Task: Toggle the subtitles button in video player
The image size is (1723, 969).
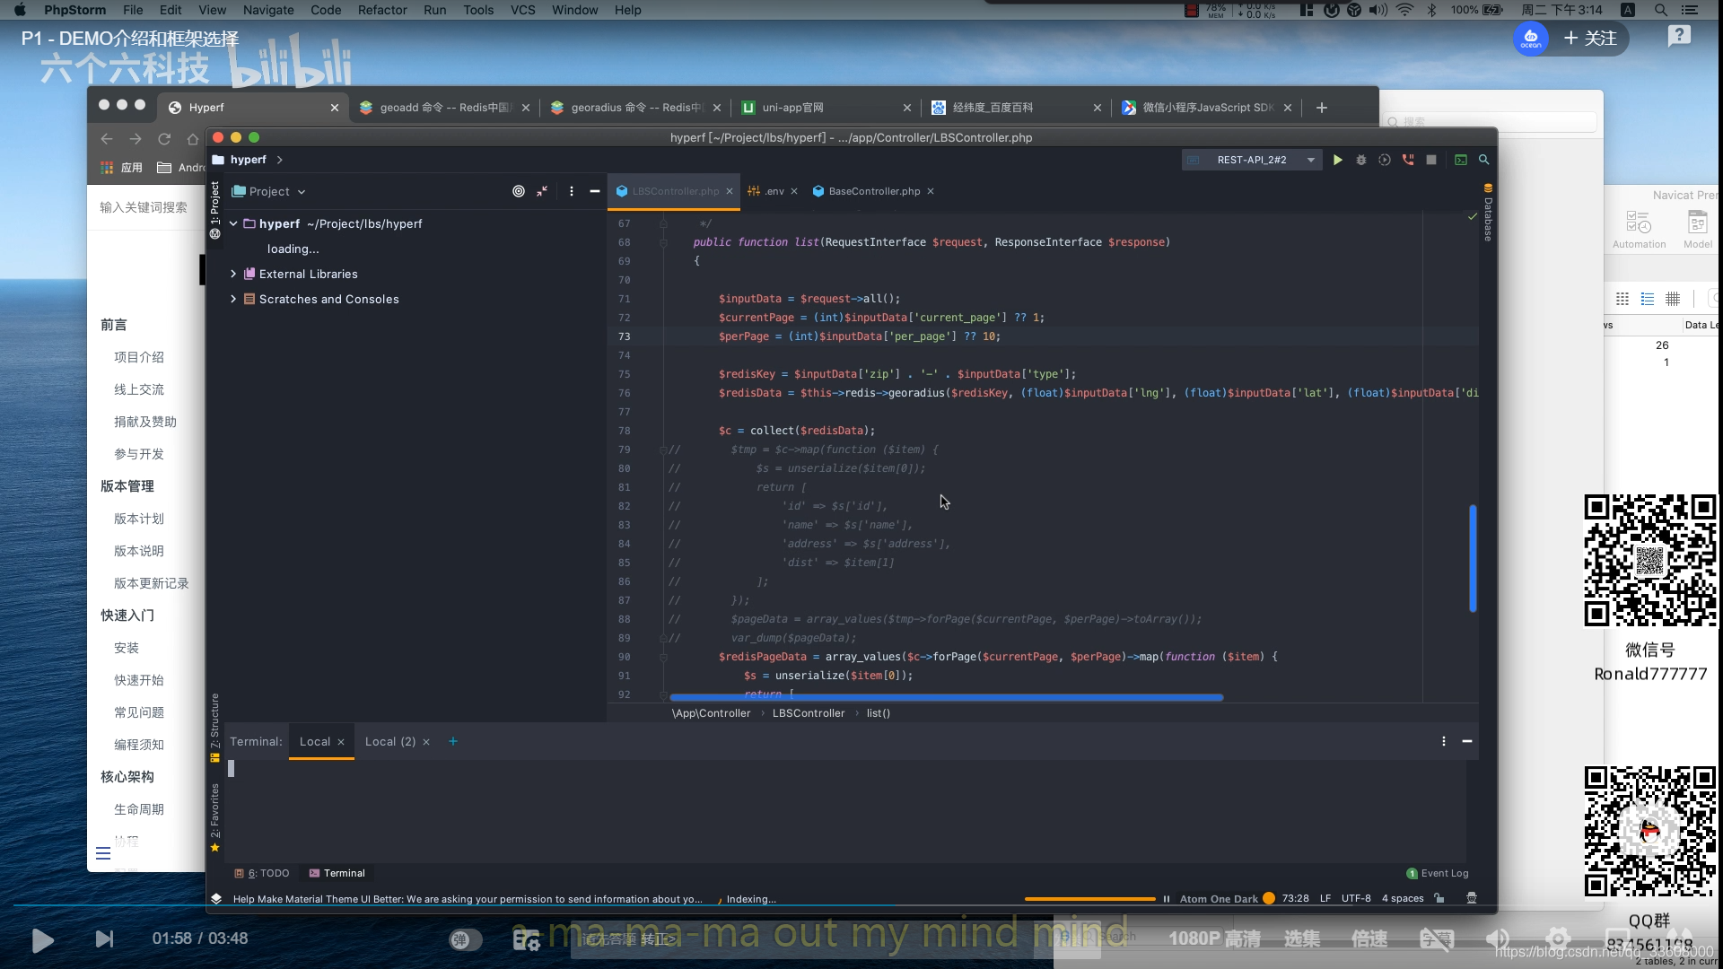Action: click(x=1437, y=939)
